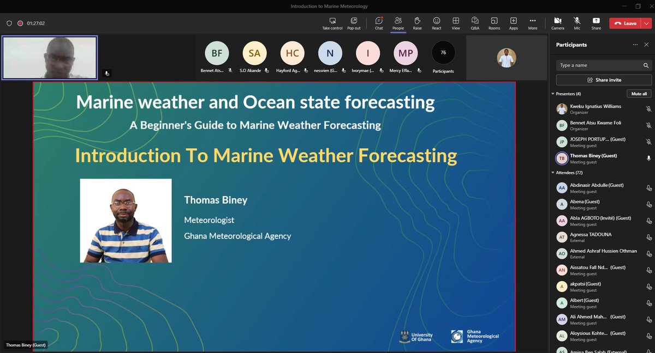Select attendee akpatsi (Guest)
The width and height of the screenshot is (655, 353).
click(x=604, y=286)
